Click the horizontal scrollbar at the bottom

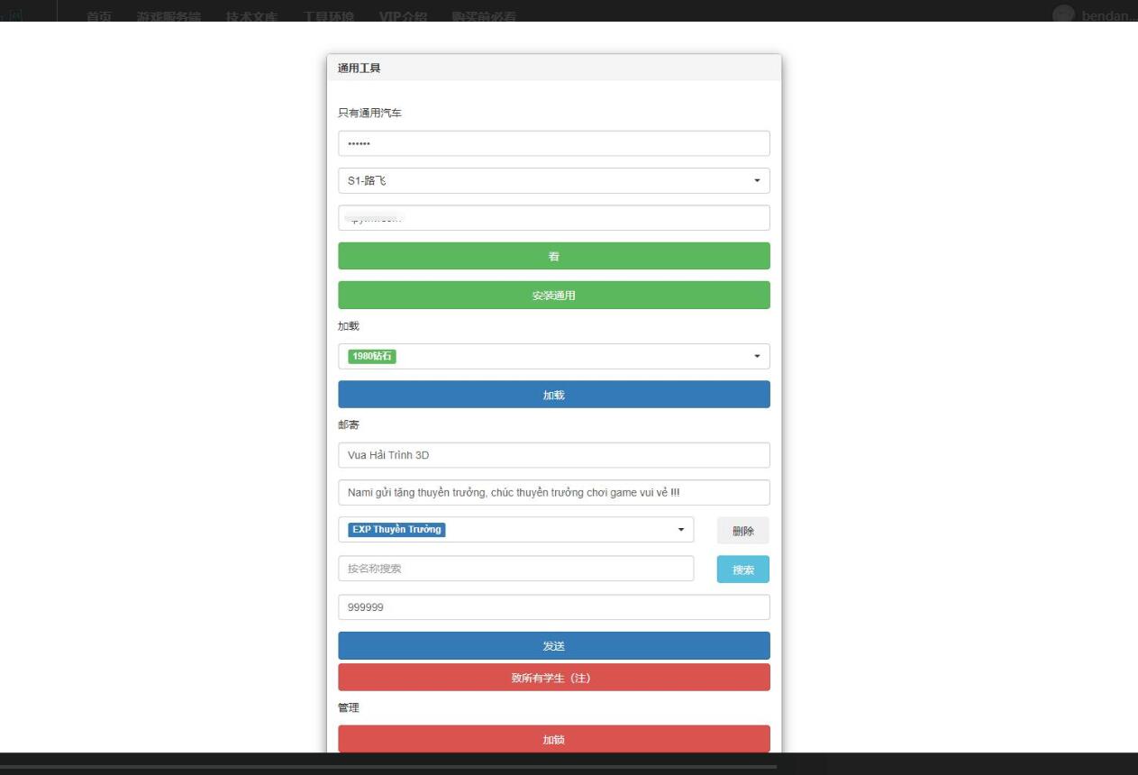[x=387, y=767]
